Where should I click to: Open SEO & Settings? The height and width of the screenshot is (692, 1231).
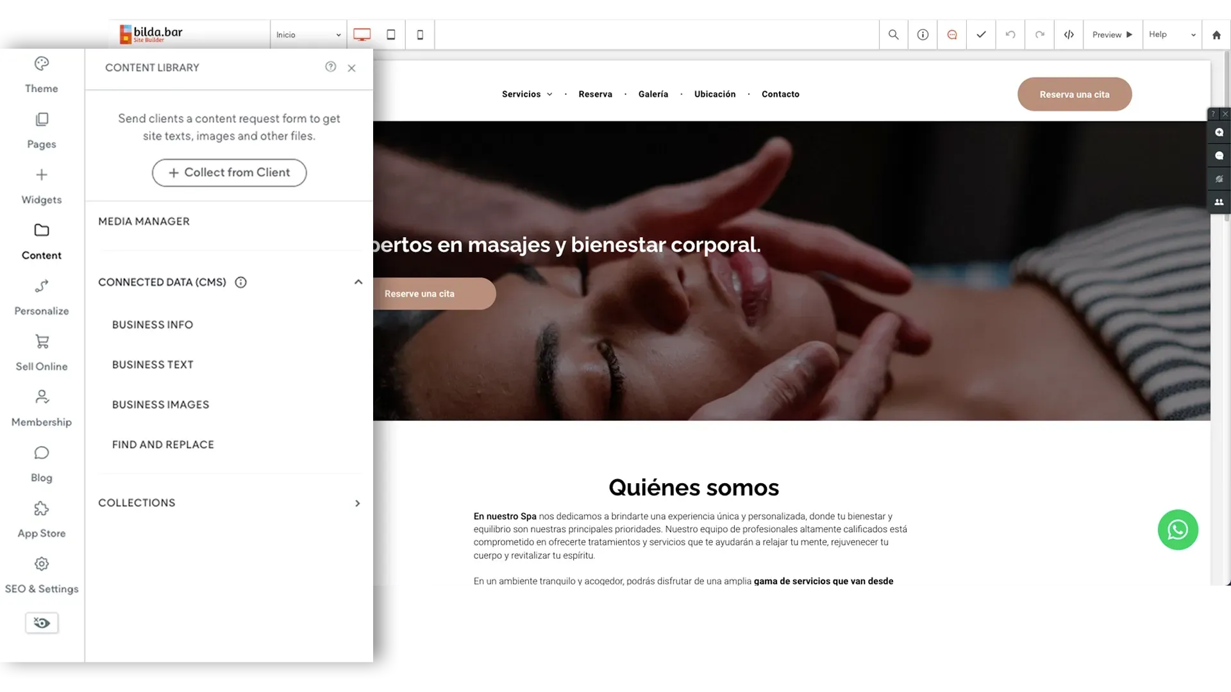[x=42, y=576]
